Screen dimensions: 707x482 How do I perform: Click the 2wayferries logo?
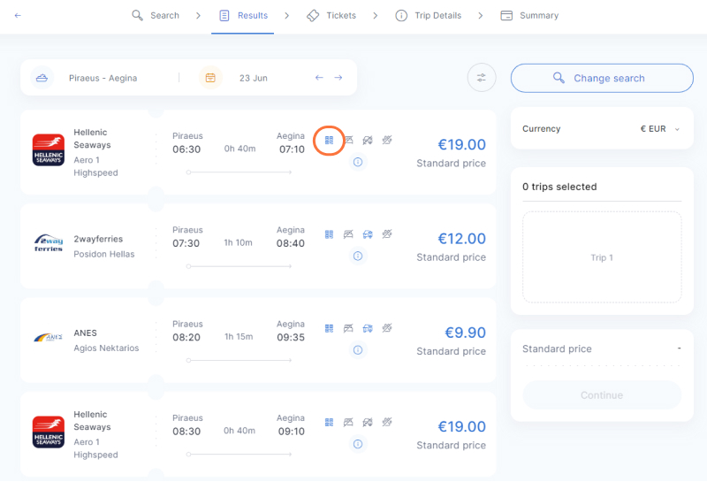(x=49, y=243)
